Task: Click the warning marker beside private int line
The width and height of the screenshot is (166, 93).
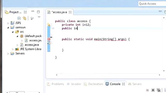Action: (x=49, y=25)
